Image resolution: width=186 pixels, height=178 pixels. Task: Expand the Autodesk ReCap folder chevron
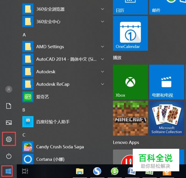point(102,84)
